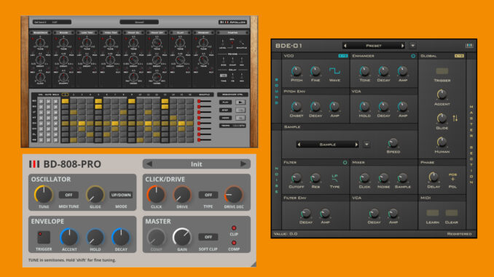Adjust the Oscillator Tune knob in BD-808-PRO
494x277 pixels.
(x=44, y=194)
